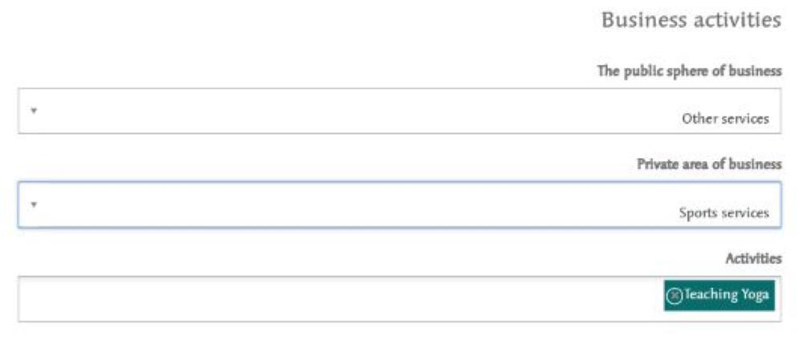This screenshot has width=803, height=352.
Task: Click the selected 'Other services' value text
Action: (725, 119)
